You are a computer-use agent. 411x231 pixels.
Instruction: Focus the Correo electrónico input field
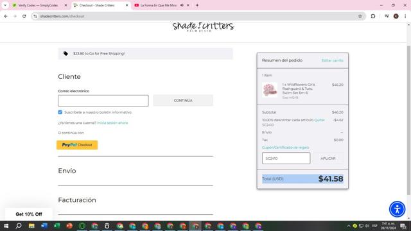(x=103, y=101)
